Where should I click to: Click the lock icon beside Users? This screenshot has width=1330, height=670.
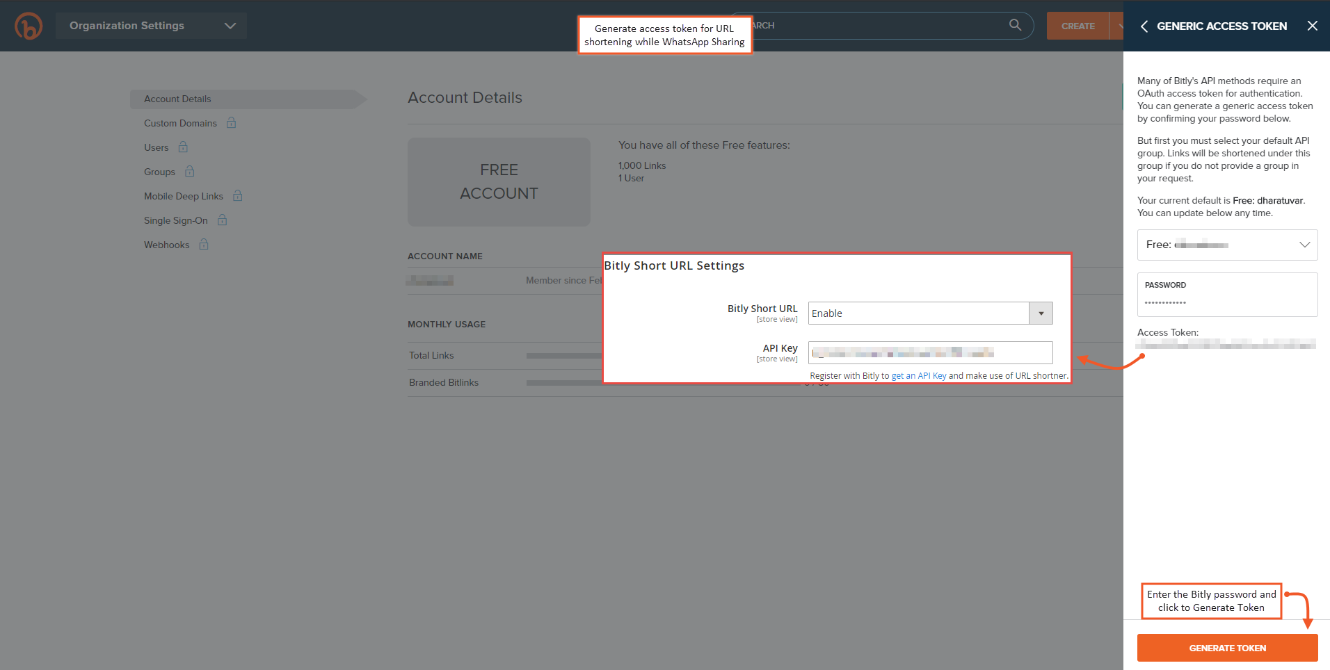coord(183,147)
